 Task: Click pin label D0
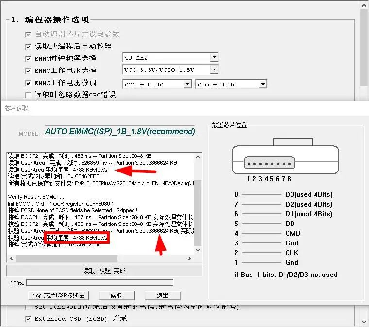[x=290, y=224]
